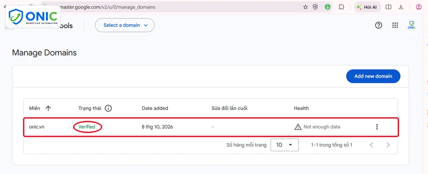Open the rows per page dropdown
This screenshot has width=428, height=174.
point(285,145)
